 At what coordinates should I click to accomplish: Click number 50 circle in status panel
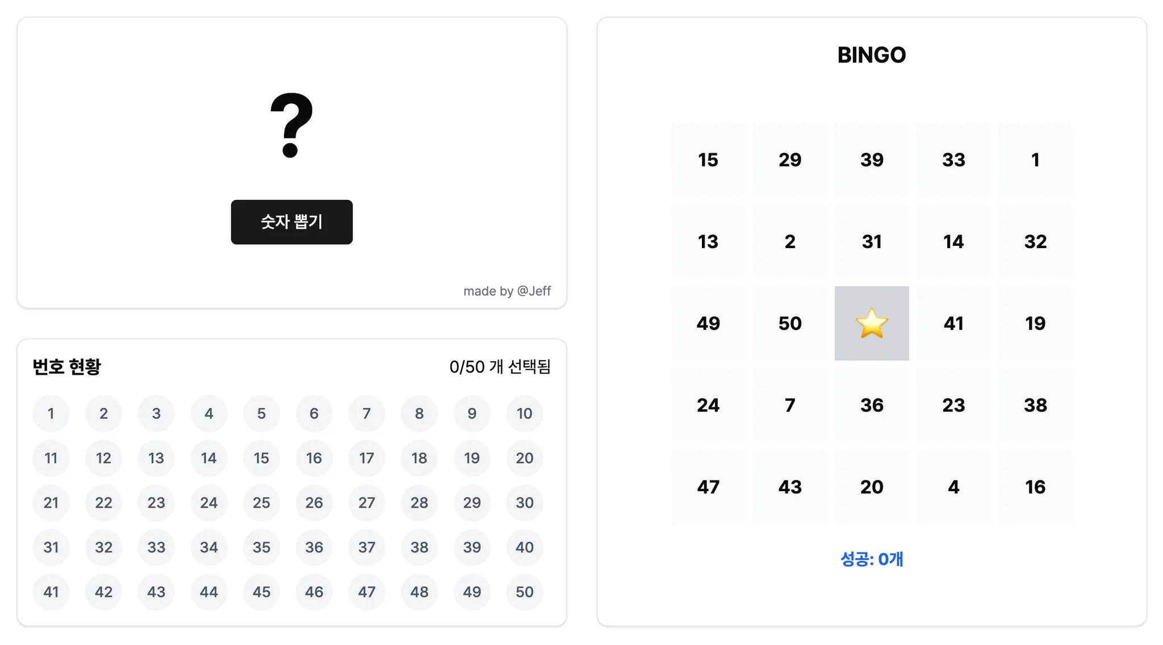(524, 592)
